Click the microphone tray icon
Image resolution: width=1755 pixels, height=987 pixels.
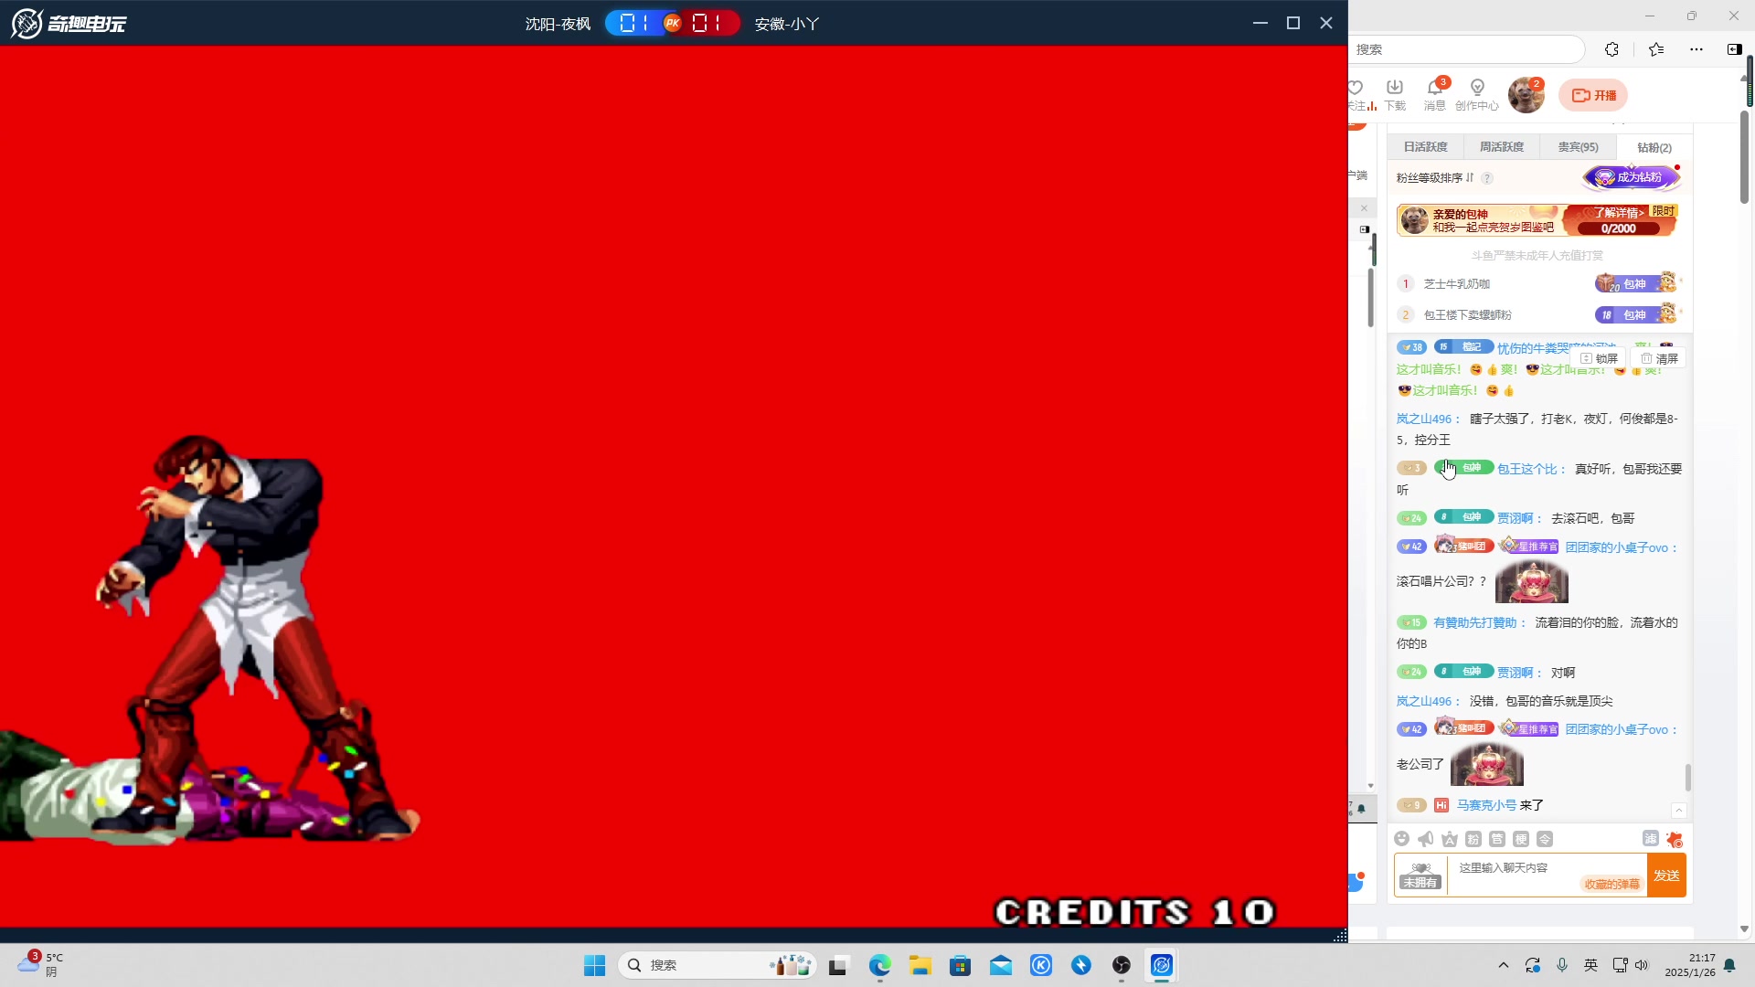pyautogui.click(x=1562, y=965)
